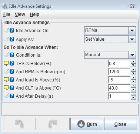
Task: Click the help icon beside And After Delay
Action: [x=12, y=96]
